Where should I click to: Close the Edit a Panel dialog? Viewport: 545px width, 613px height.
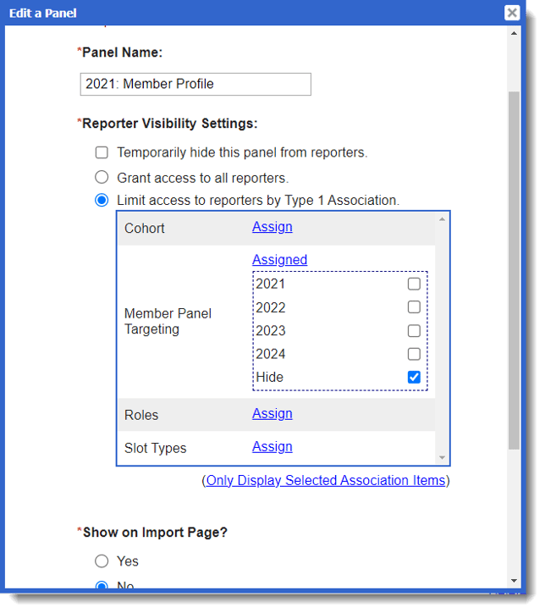coord(512,13)
